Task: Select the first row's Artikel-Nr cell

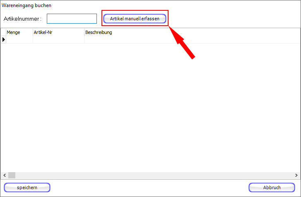Action: point(58,40)
